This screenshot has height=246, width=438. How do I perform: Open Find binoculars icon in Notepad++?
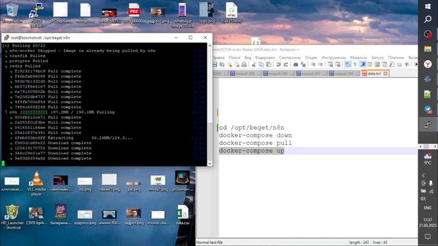tap(296, 64)
